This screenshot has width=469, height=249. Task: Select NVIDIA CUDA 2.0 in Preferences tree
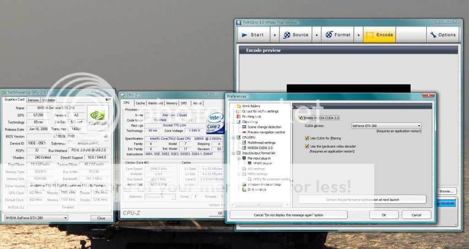260,148
